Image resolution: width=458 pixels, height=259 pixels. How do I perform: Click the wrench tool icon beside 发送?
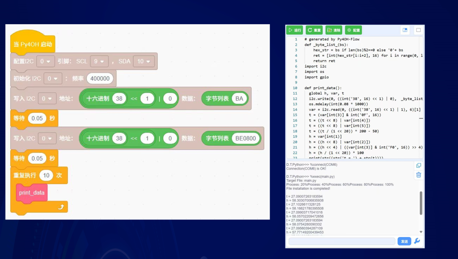(x=417, y=241)
